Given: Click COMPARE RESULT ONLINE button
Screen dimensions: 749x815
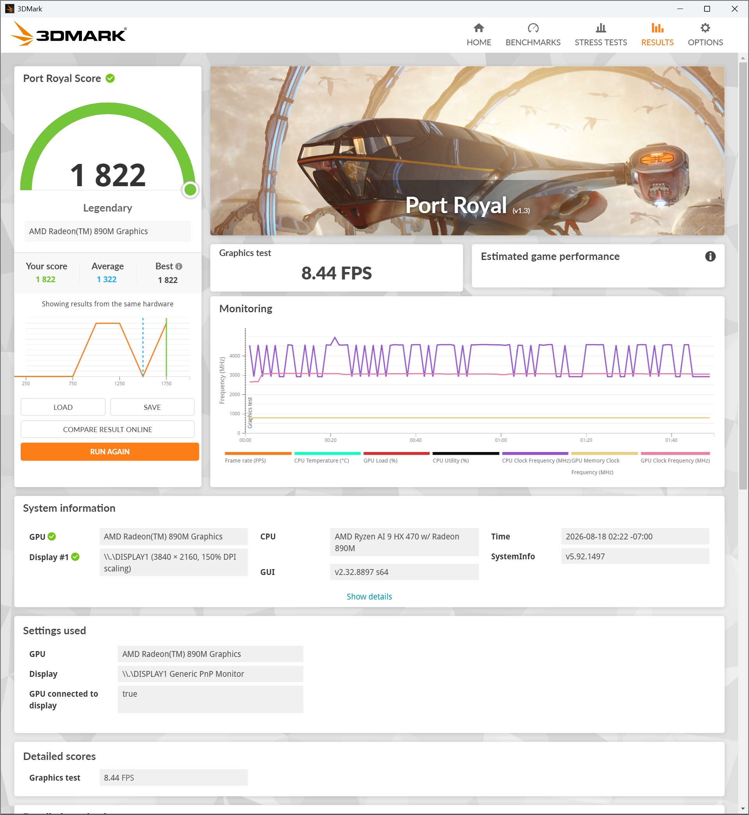Looking at the screenshot, I should pos(107,429).
